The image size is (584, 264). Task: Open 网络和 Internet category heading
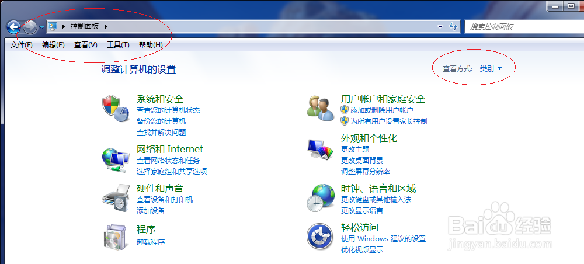[x=170, y=150]
